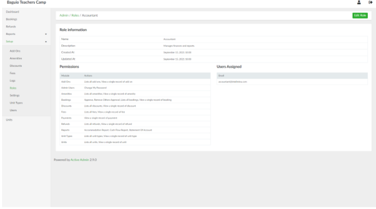Open Settings under Setup

(x=15, y=96)
